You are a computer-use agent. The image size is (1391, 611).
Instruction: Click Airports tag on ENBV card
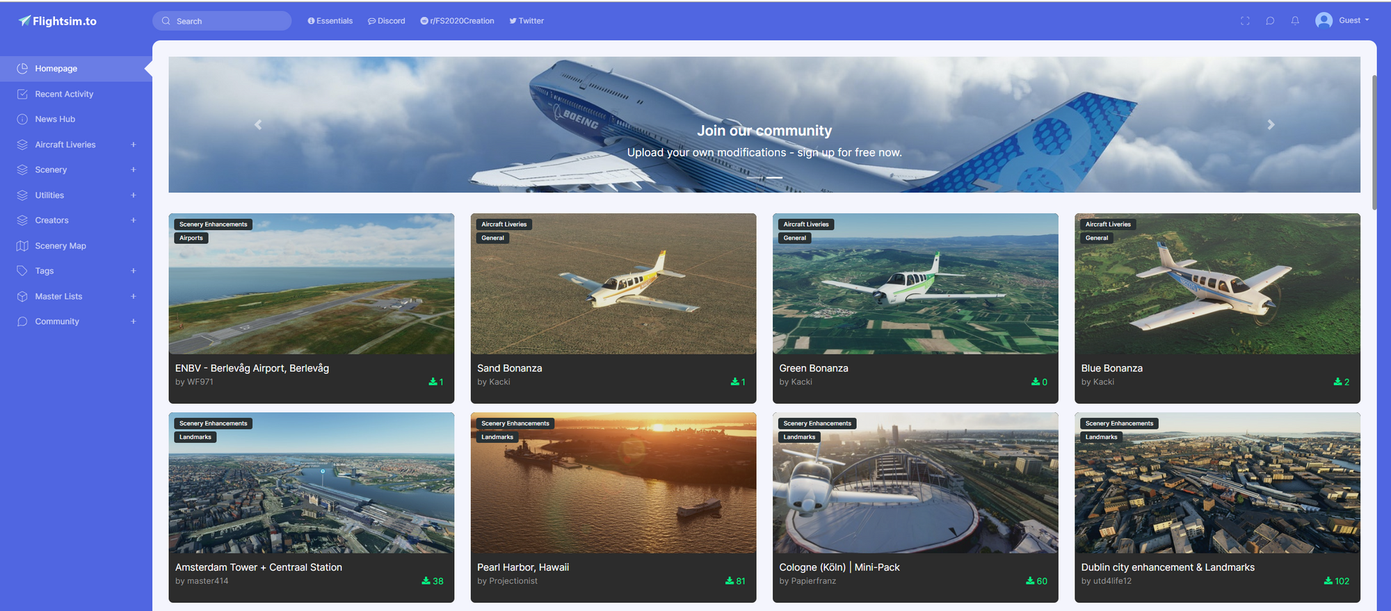coord(191,238)
